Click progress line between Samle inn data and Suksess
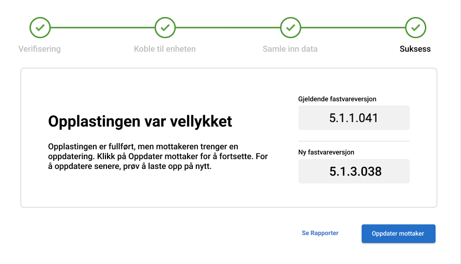The width and height of the screenshot is (461, 264). coord(353,27)
